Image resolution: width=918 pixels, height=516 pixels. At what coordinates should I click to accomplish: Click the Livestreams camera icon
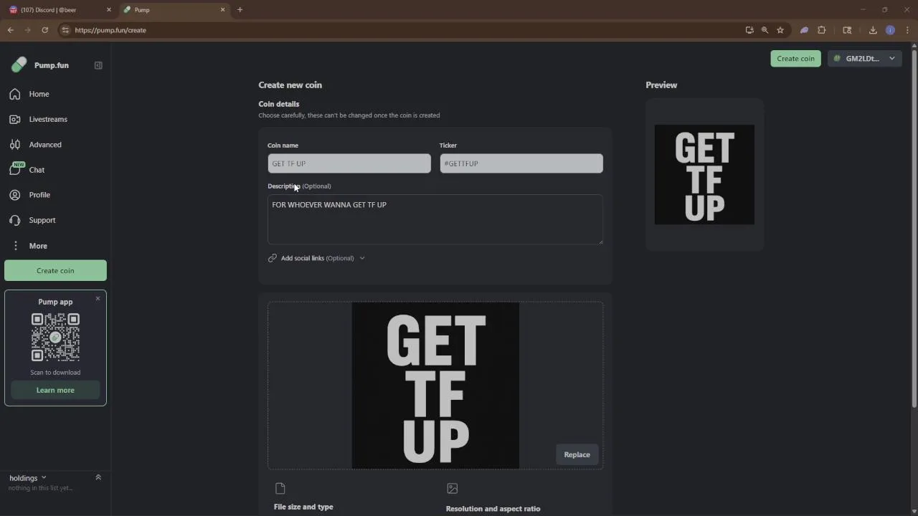coord(15,119)
